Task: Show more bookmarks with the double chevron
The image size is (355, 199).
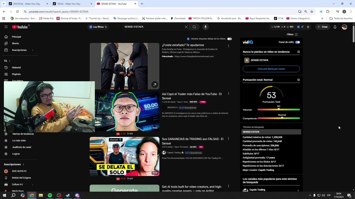Action: pos(322,19)
